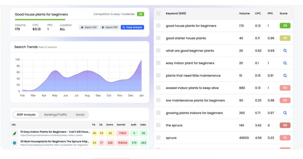The height and width of the screenshot is (159, 303).
Task: Check the 'plants that need little maintenance' row
Action: pos(158,75)
